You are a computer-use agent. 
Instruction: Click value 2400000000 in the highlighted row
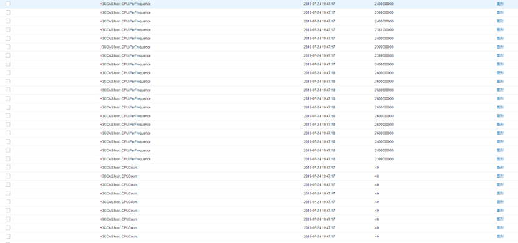tap(384, 4)
